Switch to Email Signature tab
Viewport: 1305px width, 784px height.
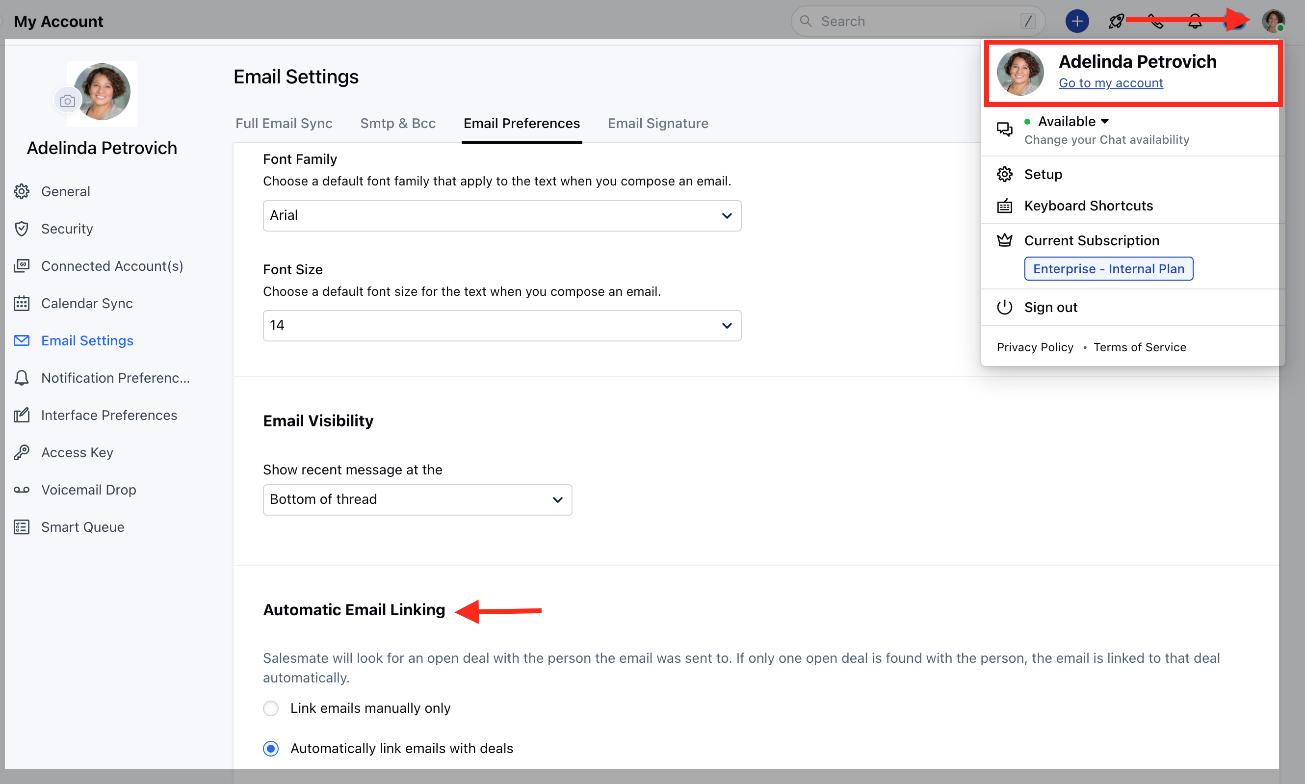pyautogui.click(x=657, y=123)
